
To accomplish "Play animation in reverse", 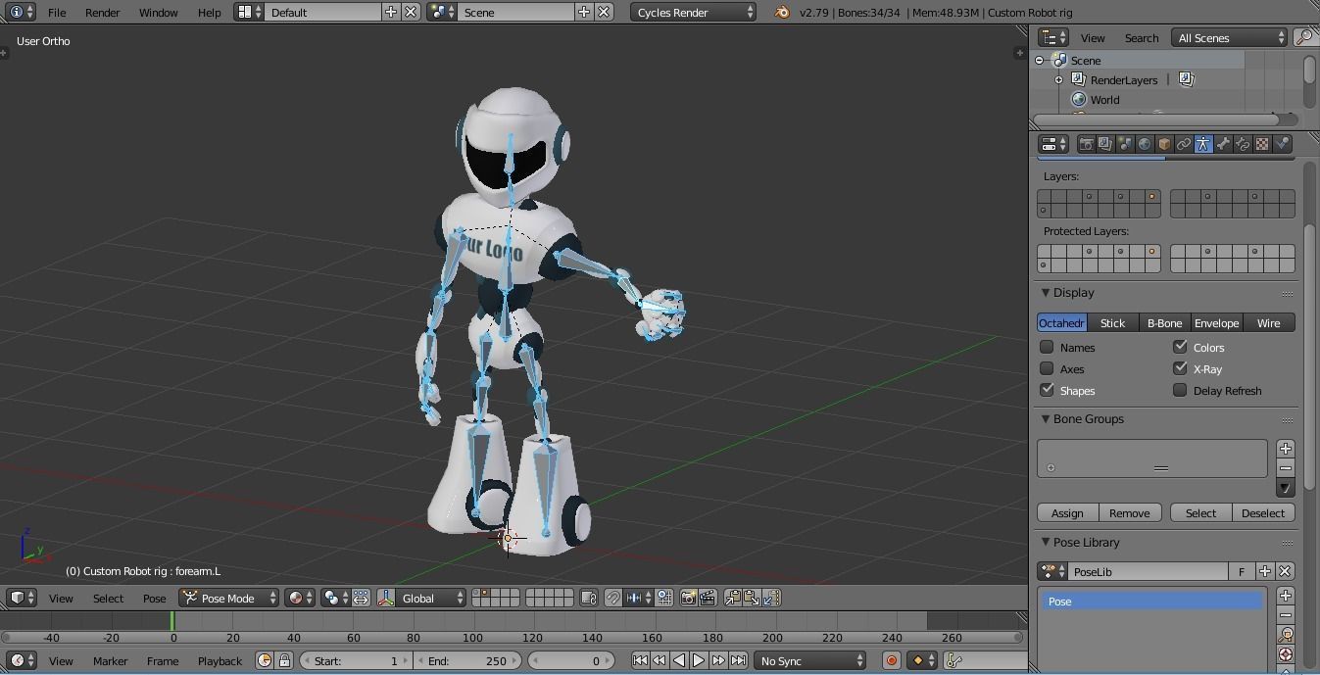I will 679,661.
